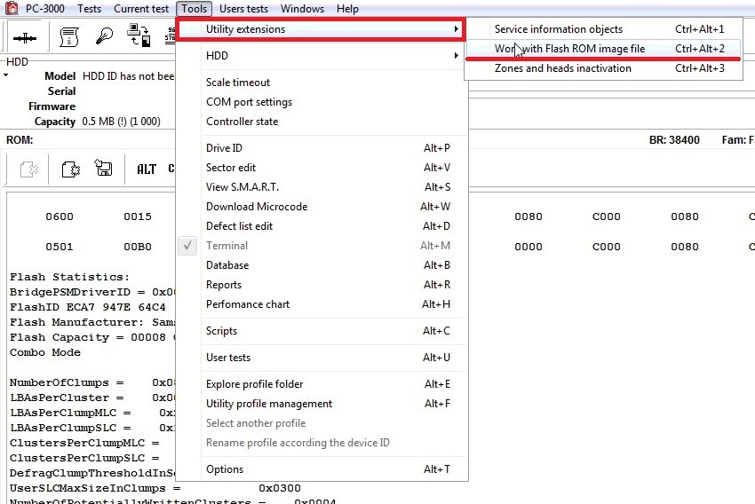Click the connection plug icon in toolbar
The width and height of the screenshot is (755, 504).
24,36
